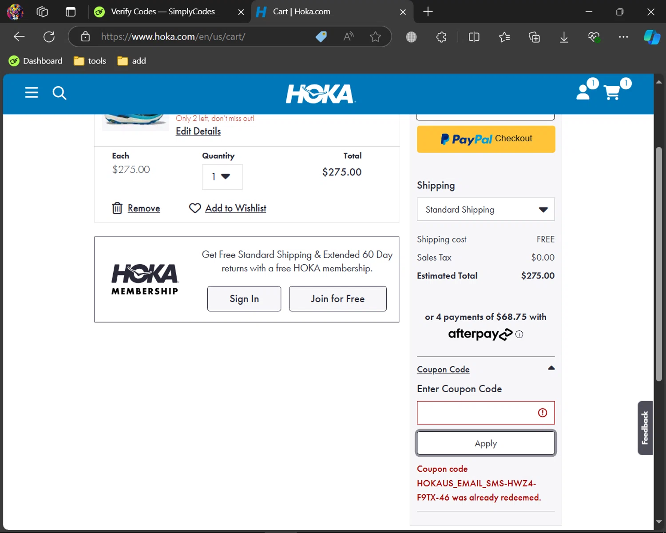Open the Favorites list
The width and height of the screenshot is (666, 533).
(x=504, y=37)
